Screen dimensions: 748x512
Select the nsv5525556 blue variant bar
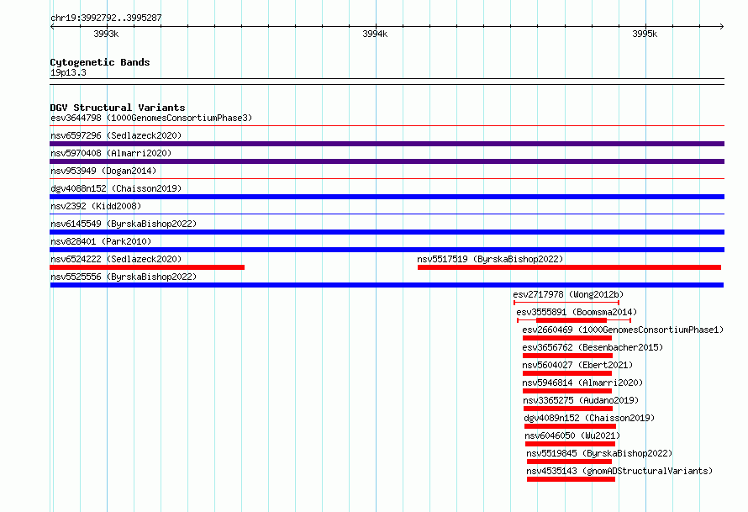pos(387,285)
